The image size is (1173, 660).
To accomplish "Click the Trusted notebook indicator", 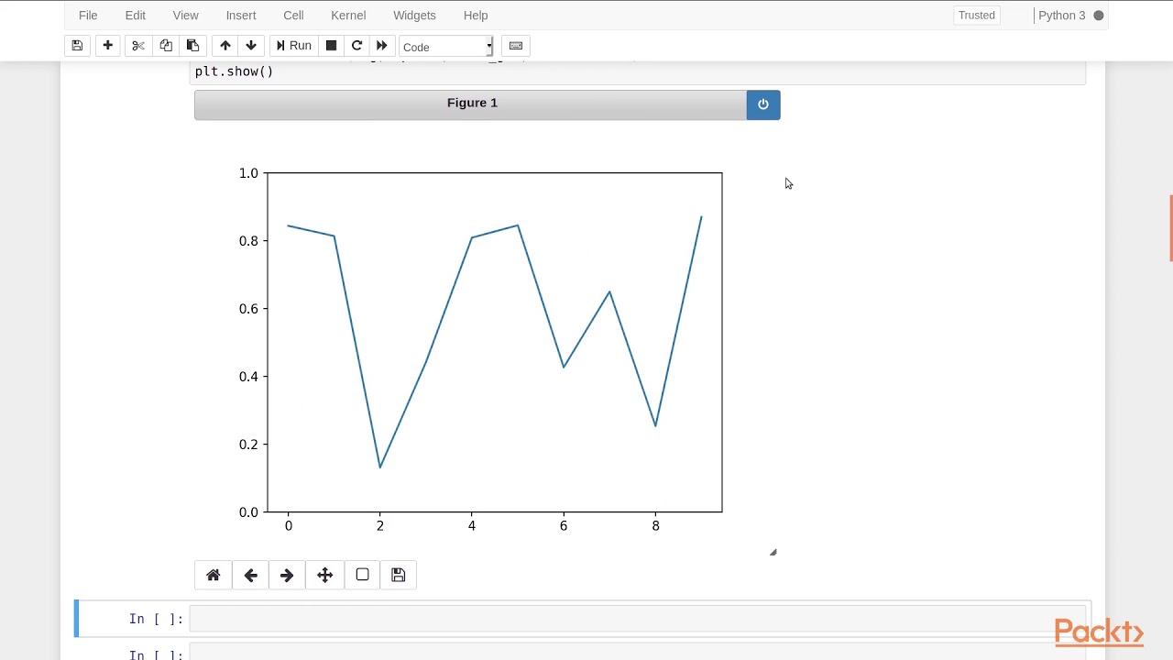I will point(977,15).
